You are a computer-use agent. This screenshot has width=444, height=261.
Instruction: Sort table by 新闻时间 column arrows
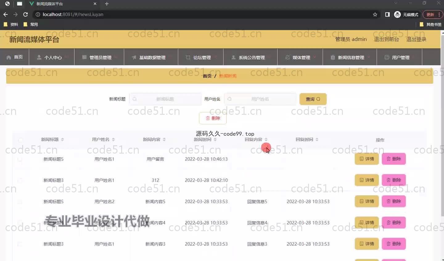[x=215, y=139]
